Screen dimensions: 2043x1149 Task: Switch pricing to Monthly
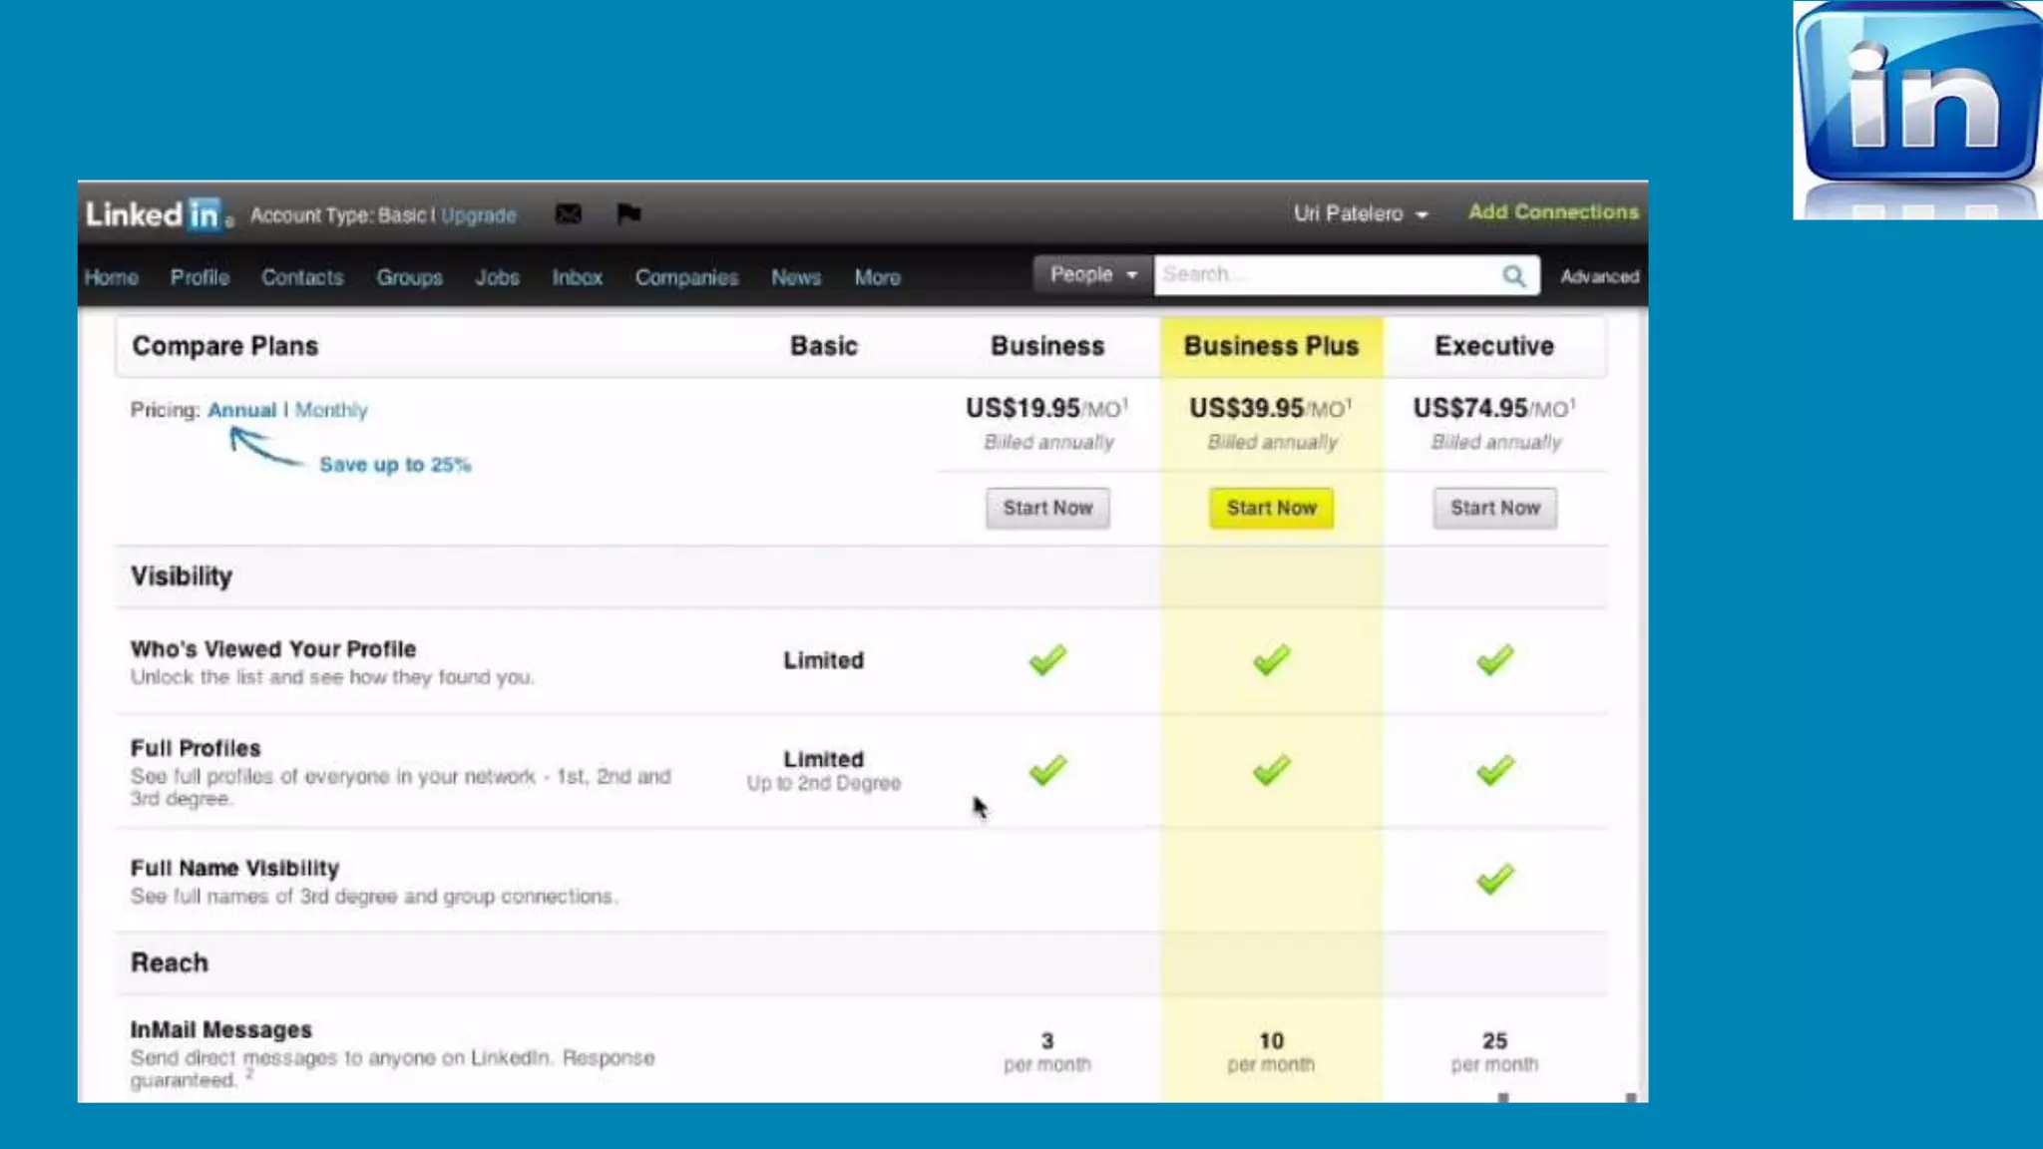tap(331, 410)
